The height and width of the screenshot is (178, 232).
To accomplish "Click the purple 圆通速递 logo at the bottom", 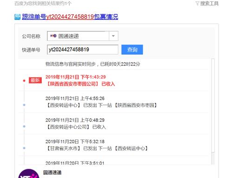I will [29, 174].
